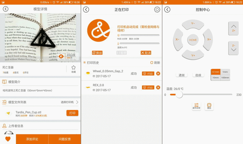The width and height of the screenshot is (243, 144).
Task: Click the 问题反馈 button
Action: [65, 139]
